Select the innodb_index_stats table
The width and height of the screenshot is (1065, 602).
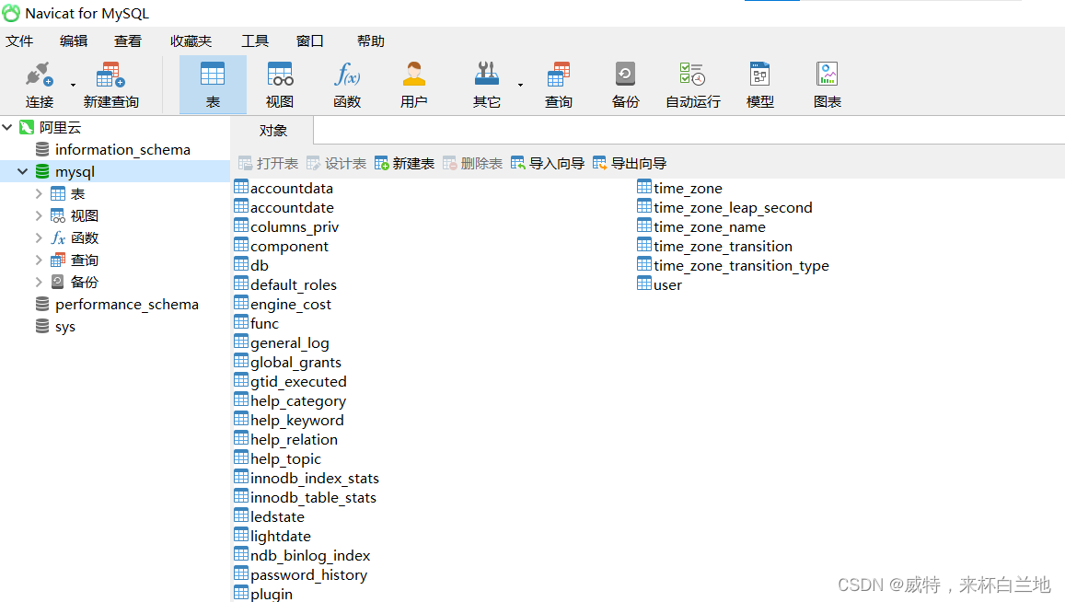click(x=307, y=479)
